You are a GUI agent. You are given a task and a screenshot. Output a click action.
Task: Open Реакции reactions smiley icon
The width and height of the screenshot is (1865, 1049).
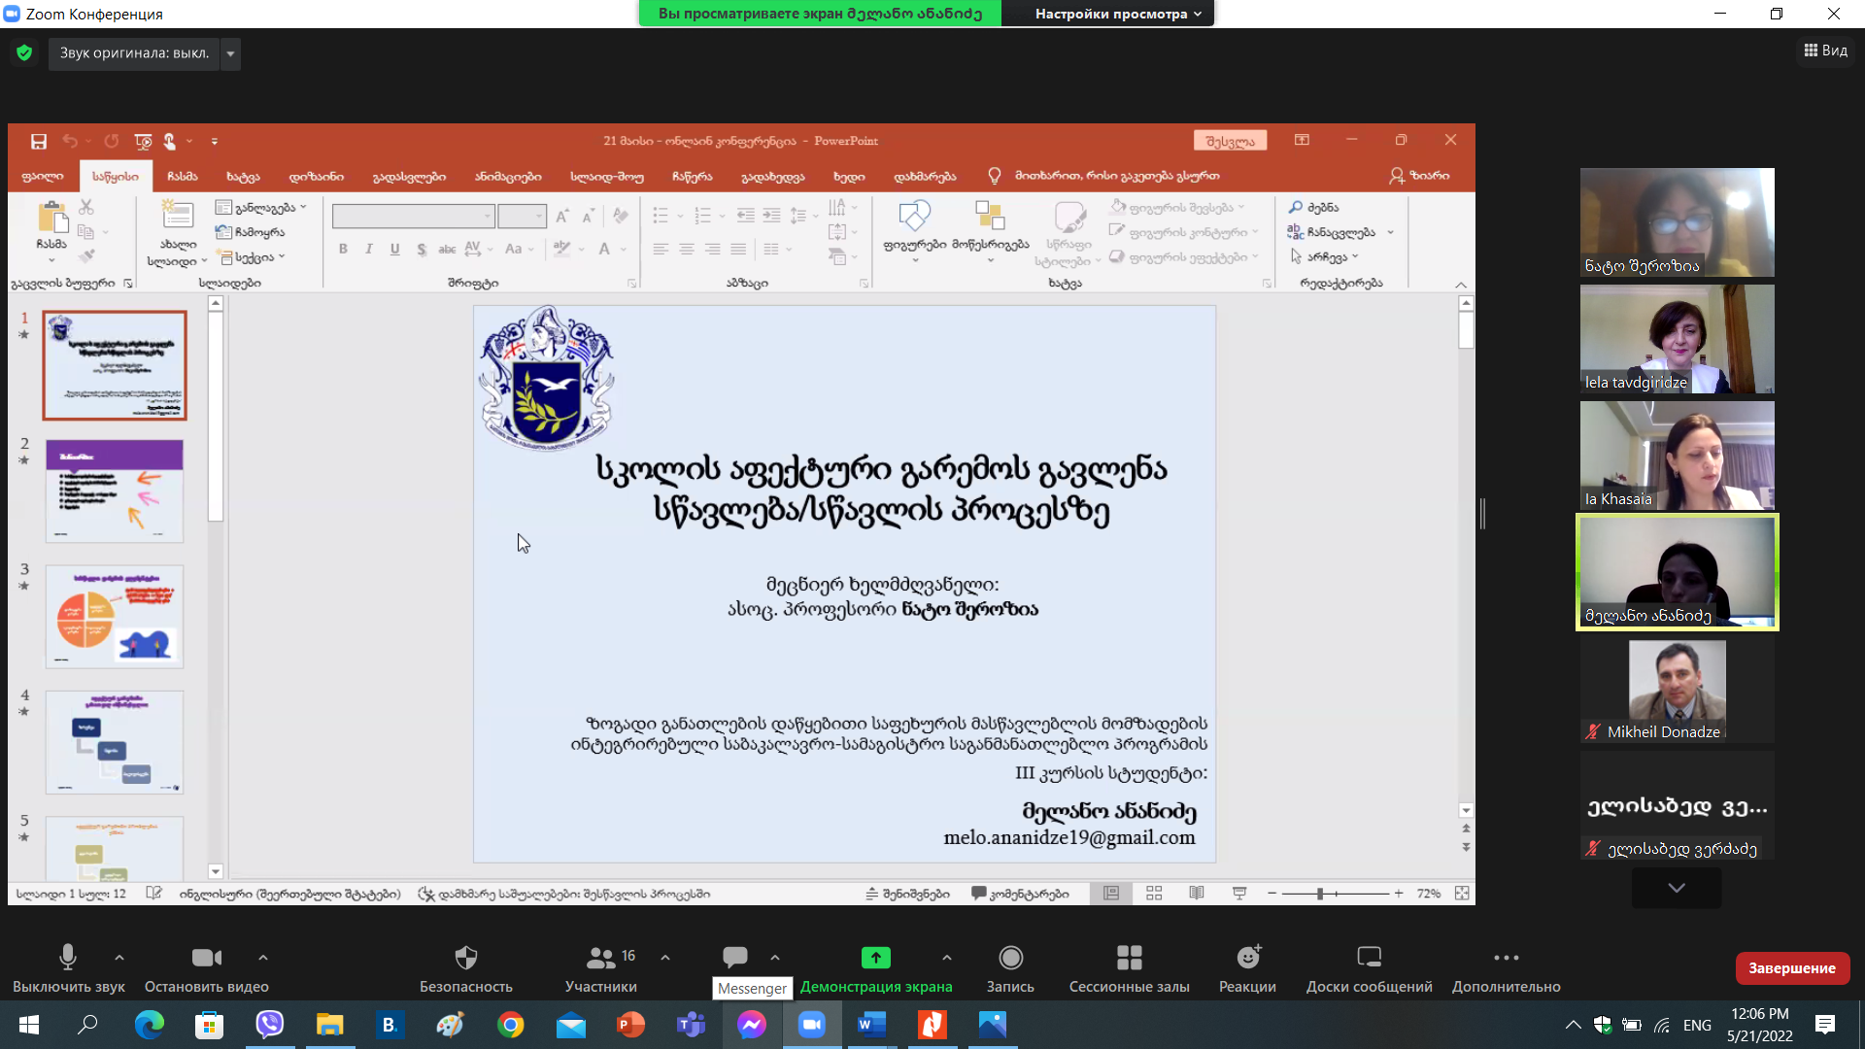coord(1248,959)
